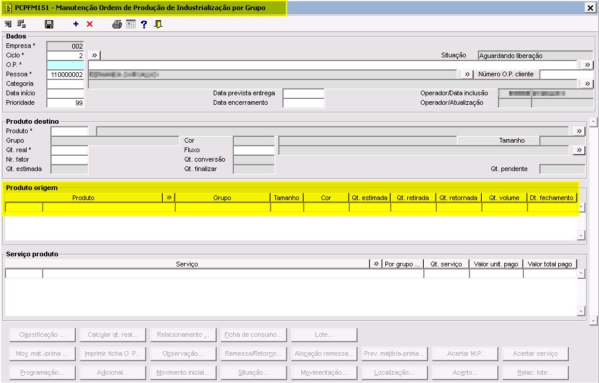Screen dimensions: 599x383
Task: Click the Qt. real input field
Action: point(69,150)
